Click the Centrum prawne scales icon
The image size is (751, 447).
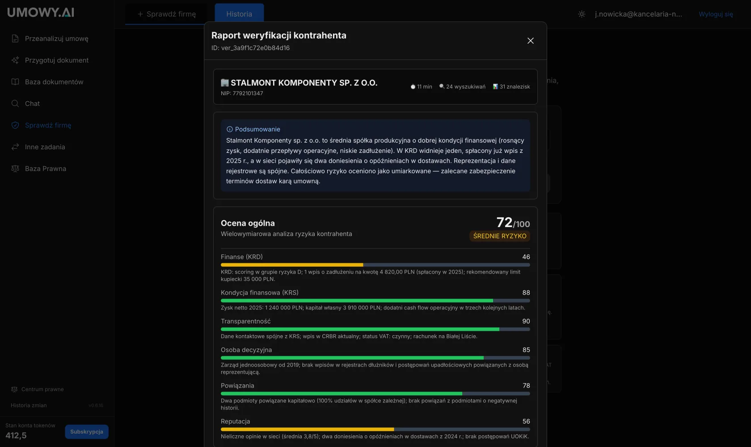click(14, 389)
